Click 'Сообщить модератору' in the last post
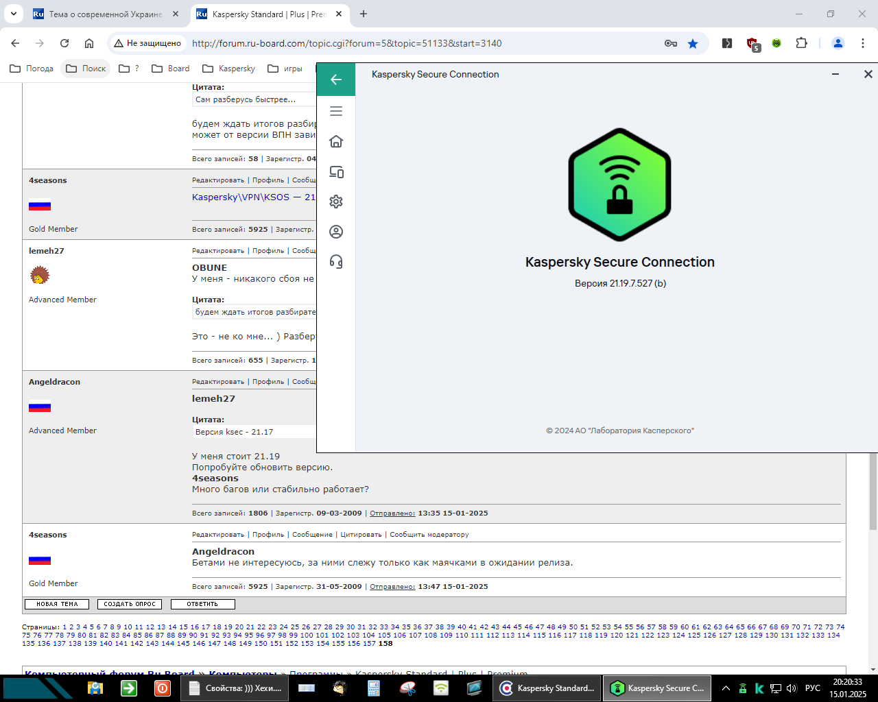This screenshot has width=878, height=702. pos(429,535)
